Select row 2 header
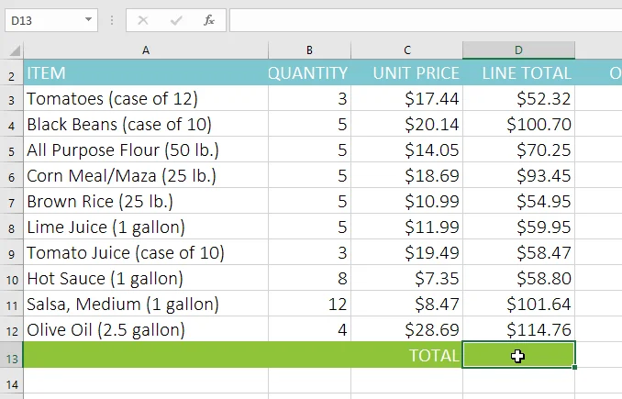 pyautogui.click(x=12, y=73)
